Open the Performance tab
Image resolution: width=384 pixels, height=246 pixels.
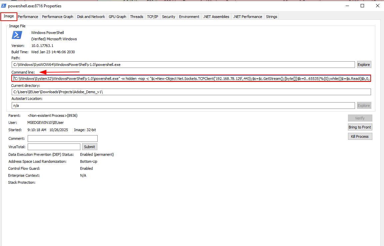coord(28,17)
